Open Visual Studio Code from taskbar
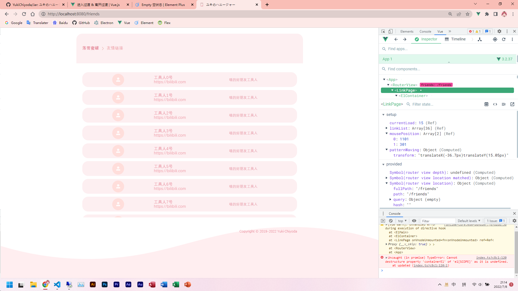 click(57, 285)
